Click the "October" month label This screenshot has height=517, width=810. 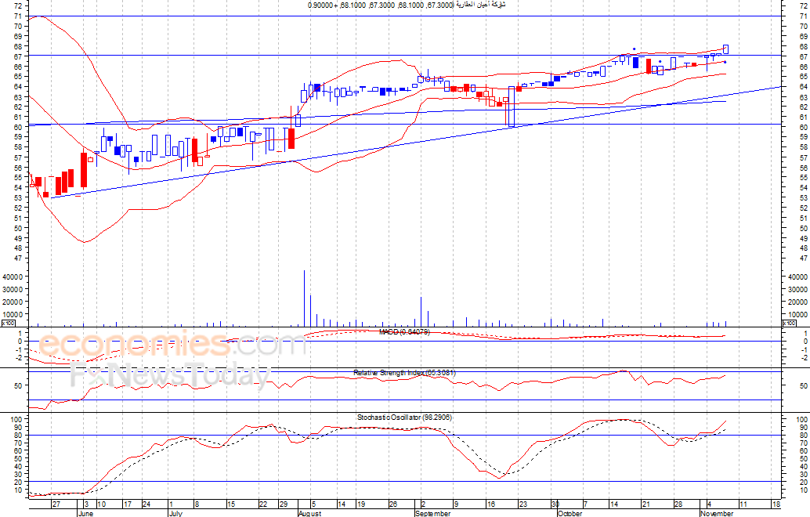570,513
